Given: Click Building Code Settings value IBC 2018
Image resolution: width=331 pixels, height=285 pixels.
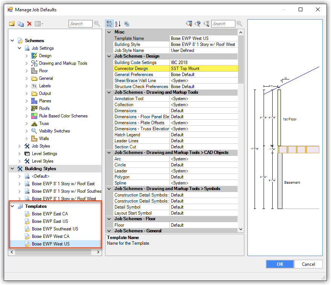Looking at the screenshot, I should coord(204,62).
